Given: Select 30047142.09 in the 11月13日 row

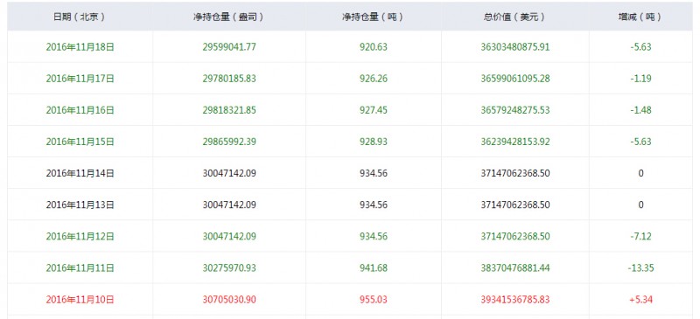Looking at the screenshot, I should pyautogui.click(x=229, y=205).
